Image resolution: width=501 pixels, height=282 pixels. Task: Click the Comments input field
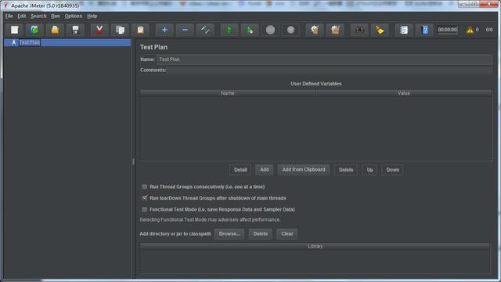tap(330, 70)
